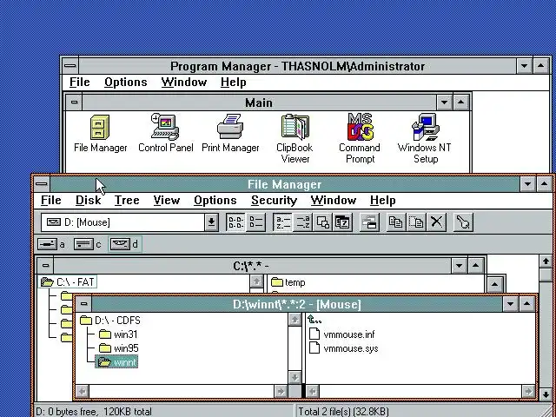Image resolution: width=556 pixels, height=417 pixels.
Task: Select the C:\ - FAT root folder
Action: pyautogui.click(x=68, y=282)
